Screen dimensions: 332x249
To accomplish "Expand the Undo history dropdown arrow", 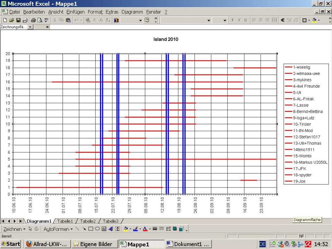I will coord(81,20).
